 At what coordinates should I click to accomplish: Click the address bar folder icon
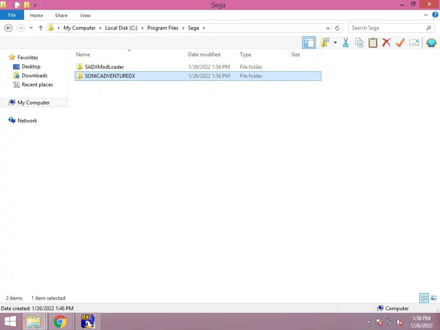click(51, 28)
